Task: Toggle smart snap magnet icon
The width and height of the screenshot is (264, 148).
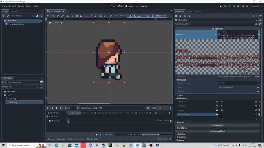Action: tap(86, 16)
